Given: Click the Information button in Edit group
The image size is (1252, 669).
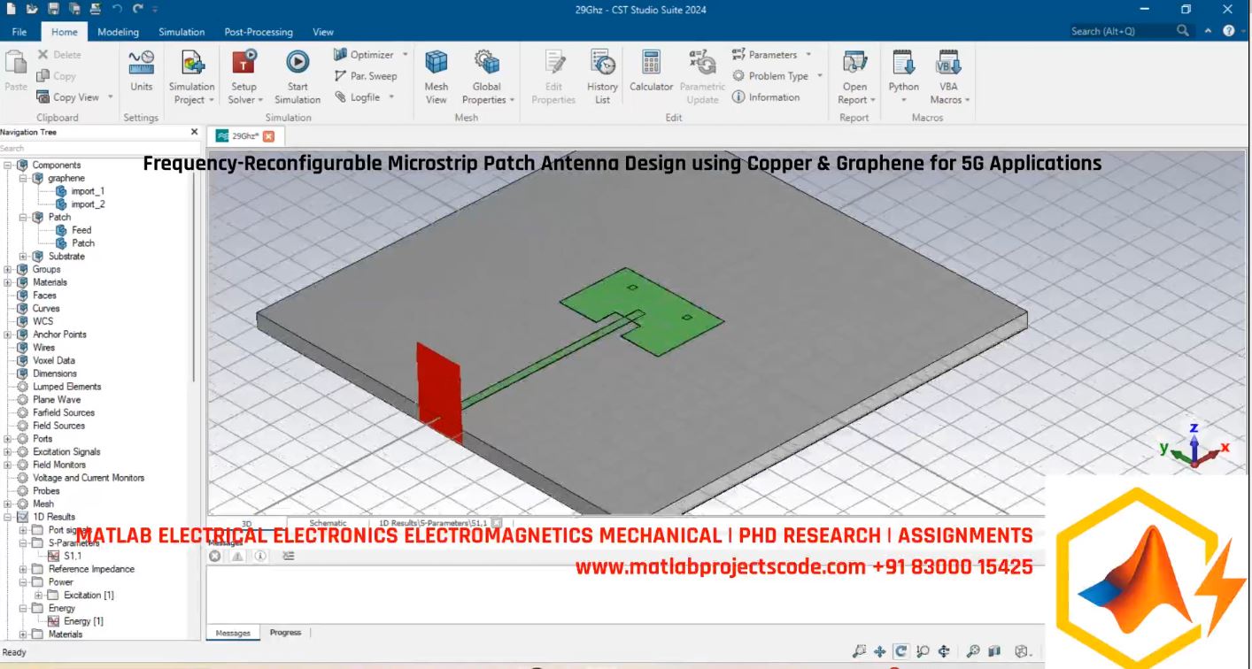Looking at the screenshot, I should (766, 97).
